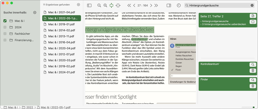This screenshot has height=109, width=258.
Task: Toggle the left sidebar panel icon
Action: (89, 5)
